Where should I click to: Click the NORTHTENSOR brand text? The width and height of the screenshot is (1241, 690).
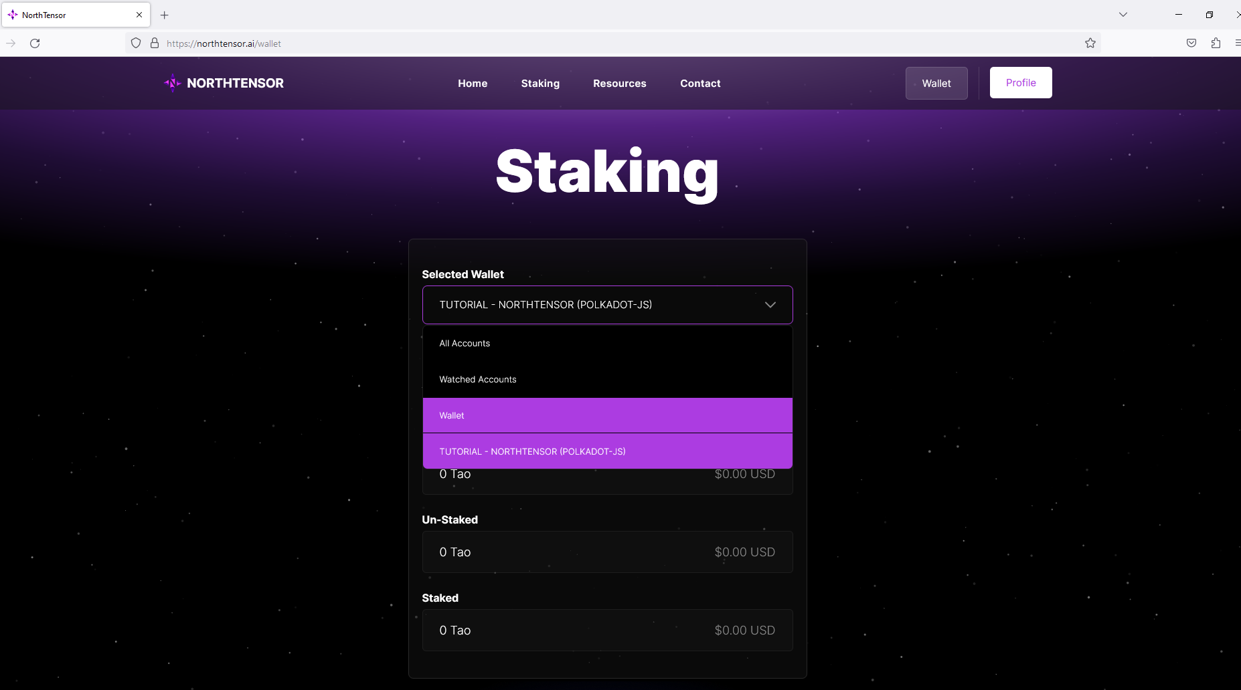tap(235, 83)
